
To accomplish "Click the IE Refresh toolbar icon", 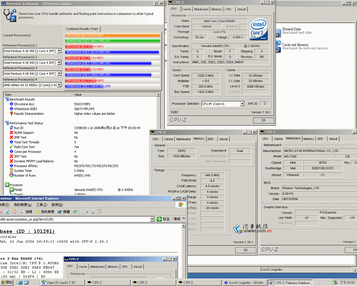I will tap(8, 212).
